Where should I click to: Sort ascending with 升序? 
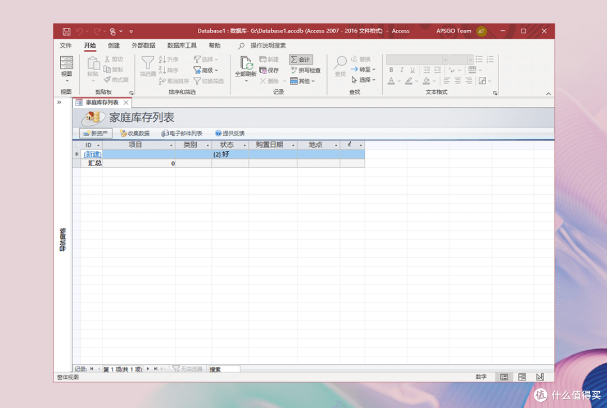169,59
